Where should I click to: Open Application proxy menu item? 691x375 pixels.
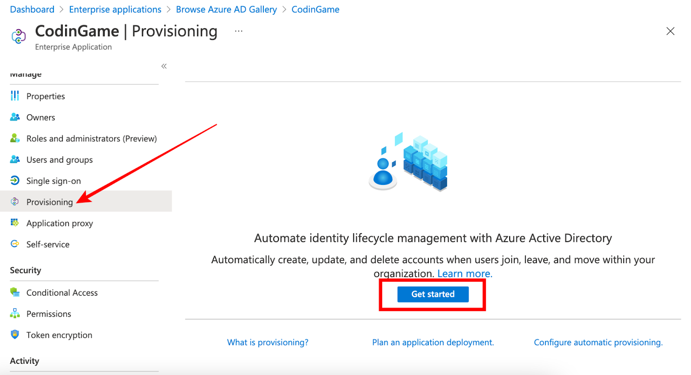tap(60, 223)
